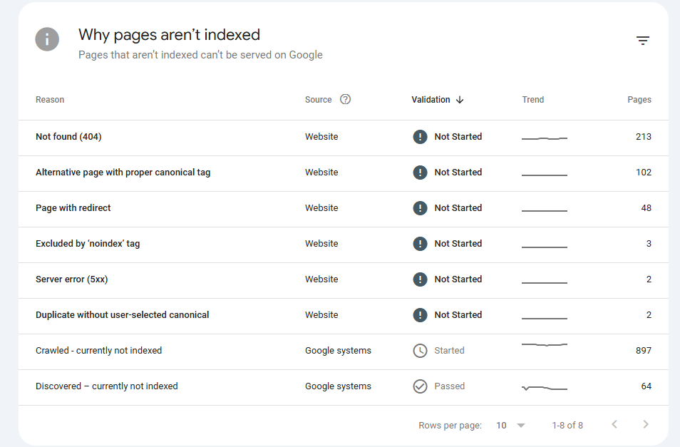Open Alternative page with proper canonical tag

tap(123, 173)
